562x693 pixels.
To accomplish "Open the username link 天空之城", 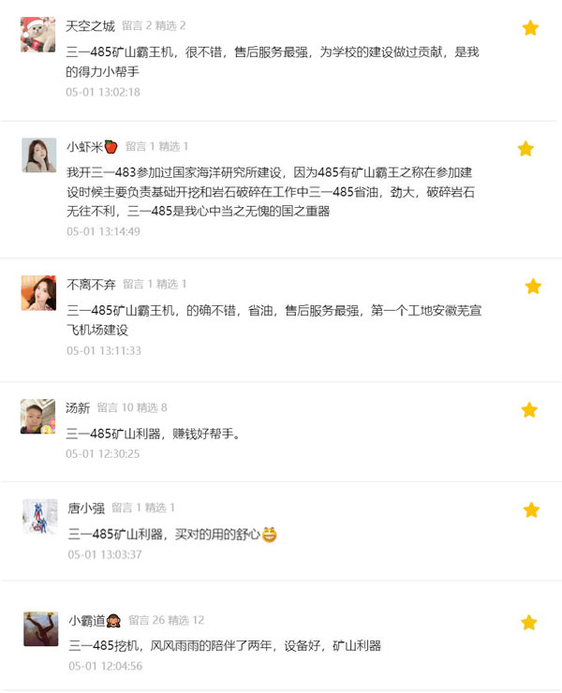I will (x=90, y=25).
